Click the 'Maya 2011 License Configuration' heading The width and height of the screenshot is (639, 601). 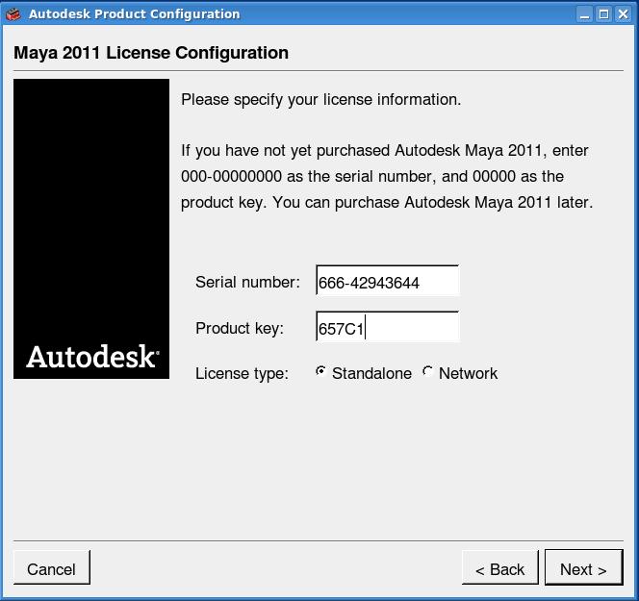(151, 53)
